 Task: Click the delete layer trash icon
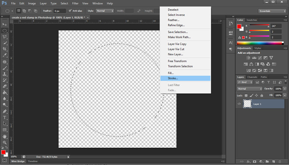pyautogui.click(x=279, y=161)
